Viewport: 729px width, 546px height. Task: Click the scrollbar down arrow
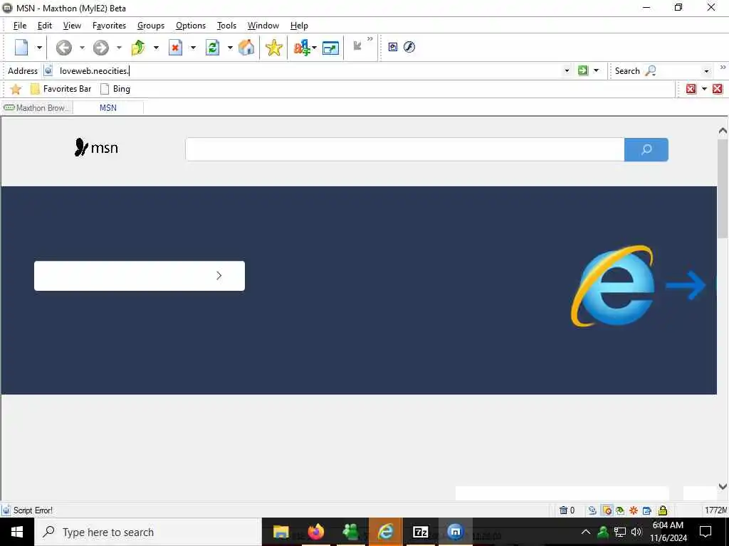tap(723, 486)
